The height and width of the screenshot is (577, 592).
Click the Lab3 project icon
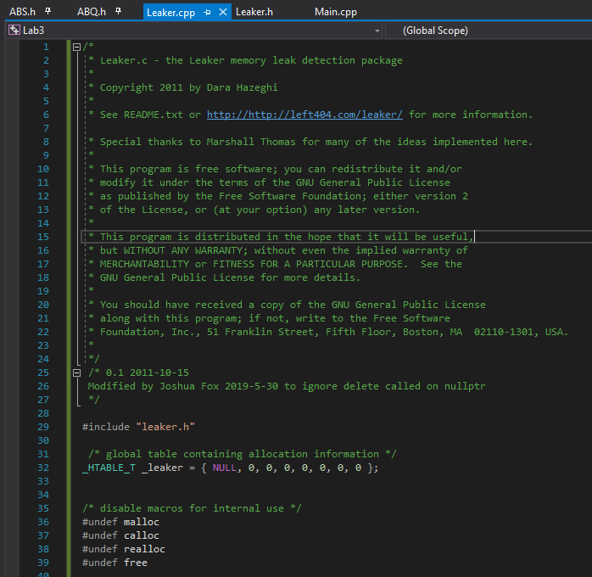click(14, 31)
